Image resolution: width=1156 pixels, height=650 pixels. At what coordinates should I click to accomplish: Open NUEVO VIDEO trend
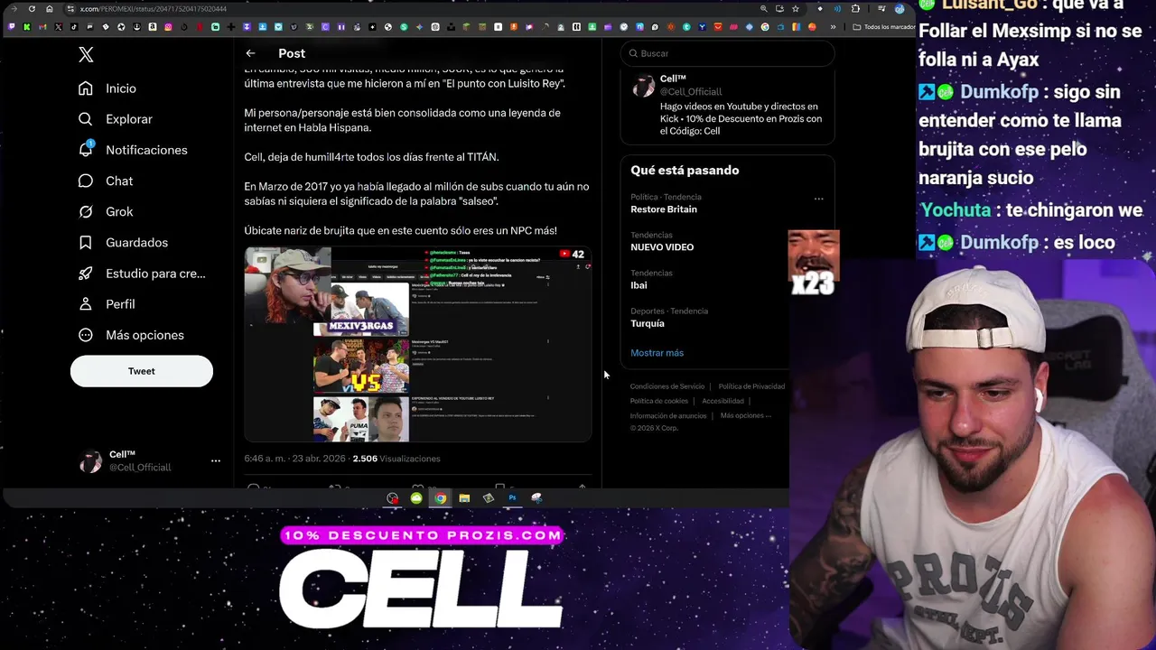pos(662,247)
